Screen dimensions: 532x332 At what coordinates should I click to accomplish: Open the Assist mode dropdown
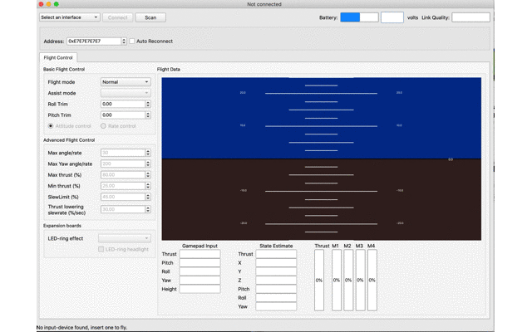[x=126, y=93]
